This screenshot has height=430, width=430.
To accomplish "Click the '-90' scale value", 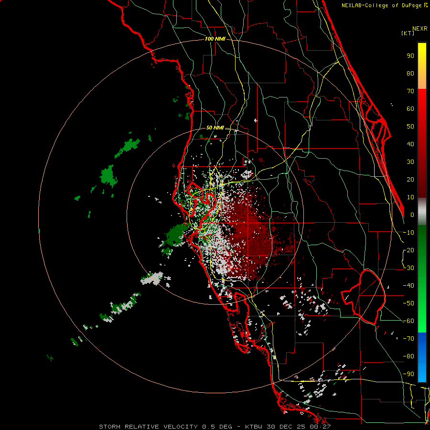I will pyautogui.click(x=408, y=374).
